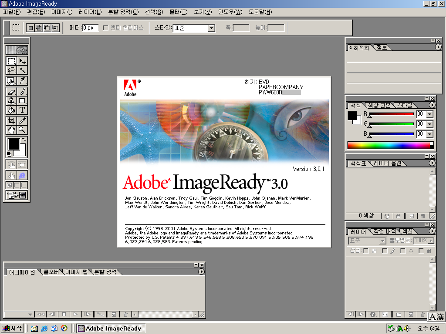Open the 스타일 dropdown in options bar
This screenshot has width=446, height=334.
pos(211,28)
